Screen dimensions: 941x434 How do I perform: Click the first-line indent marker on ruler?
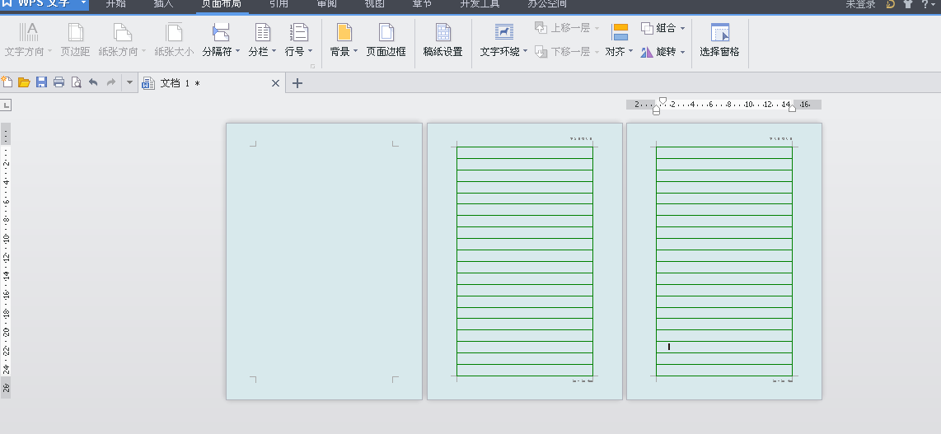(662, 100)
